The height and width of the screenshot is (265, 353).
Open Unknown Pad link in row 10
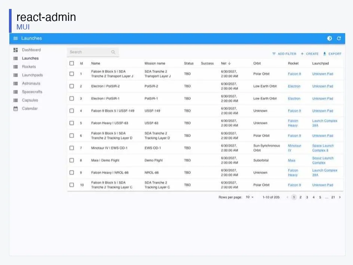coord(323,185)
